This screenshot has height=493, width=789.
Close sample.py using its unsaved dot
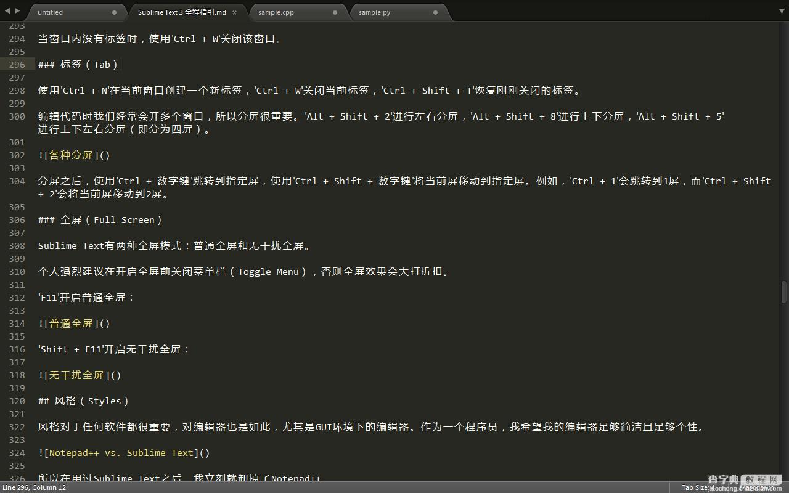[x=435, y=12]
